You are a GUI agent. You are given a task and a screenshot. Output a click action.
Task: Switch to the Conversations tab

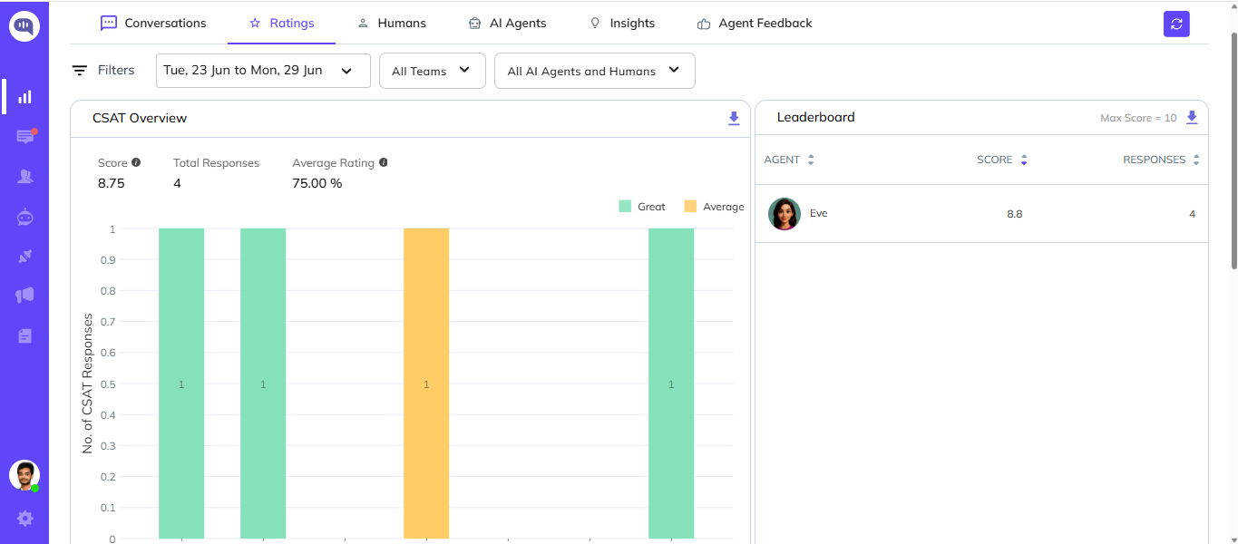click(153, 23)
